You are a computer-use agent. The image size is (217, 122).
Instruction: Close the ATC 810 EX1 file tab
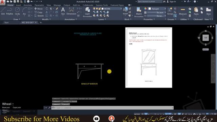click(36, 22)
